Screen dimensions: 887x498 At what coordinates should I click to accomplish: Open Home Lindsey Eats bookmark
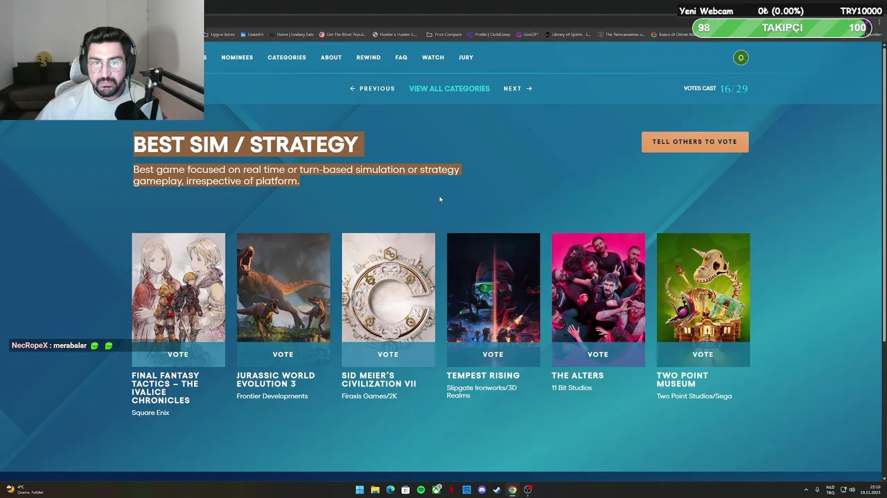click(291, 35)
